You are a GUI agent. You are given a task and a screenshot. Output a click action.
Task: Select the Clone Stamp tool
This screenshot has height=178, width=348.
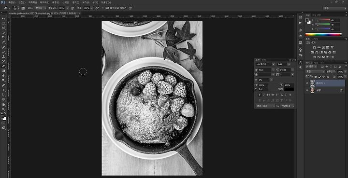tap(3, 56)
